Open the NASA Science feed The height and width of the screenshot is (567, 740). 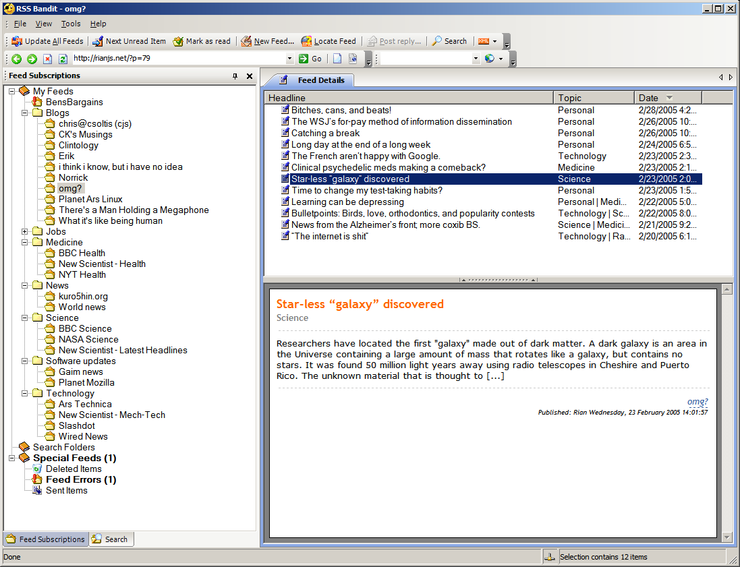89,339
